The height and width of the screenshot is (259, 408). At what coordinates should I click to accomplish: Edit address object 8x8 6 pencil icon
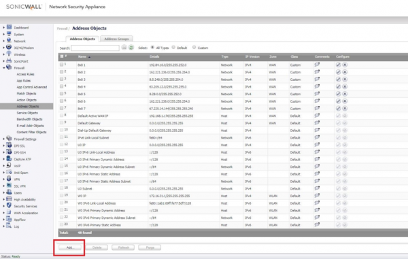(338, 101)
